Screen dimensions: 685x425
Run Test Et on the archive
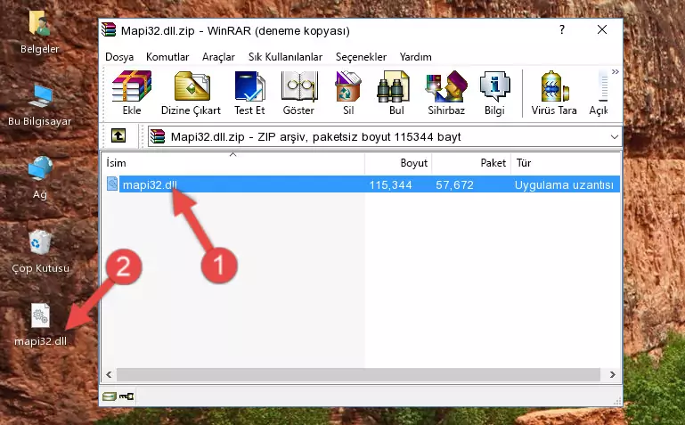[x=249, y=93]
